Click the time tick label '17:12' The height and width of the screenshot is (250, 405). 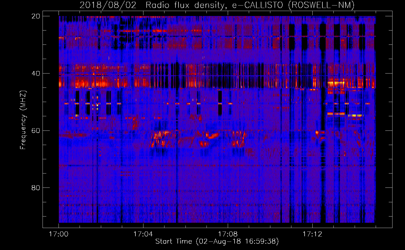pos(312,234)
